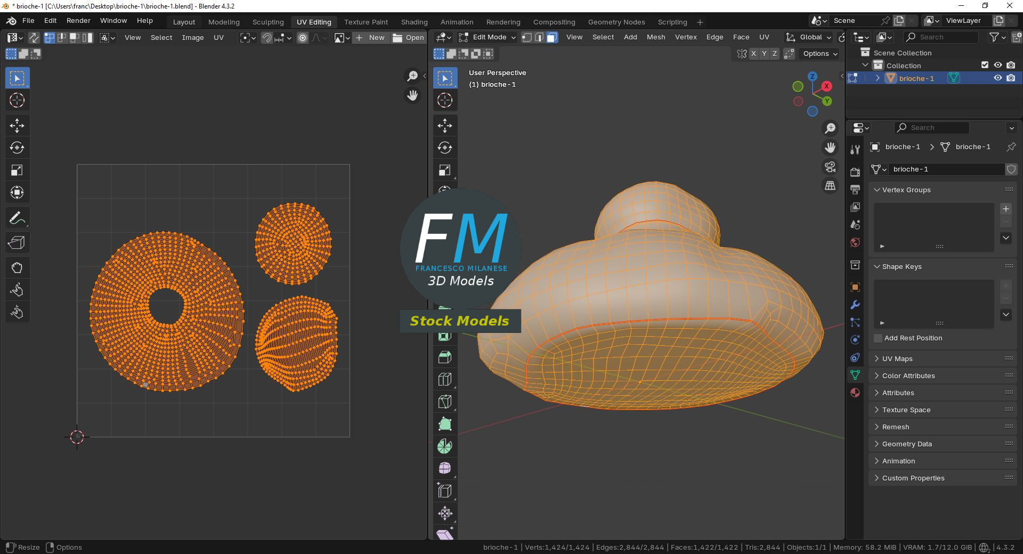
Task: Open the Mesh menu in the 3D viewport
Action: pos(656,37)
